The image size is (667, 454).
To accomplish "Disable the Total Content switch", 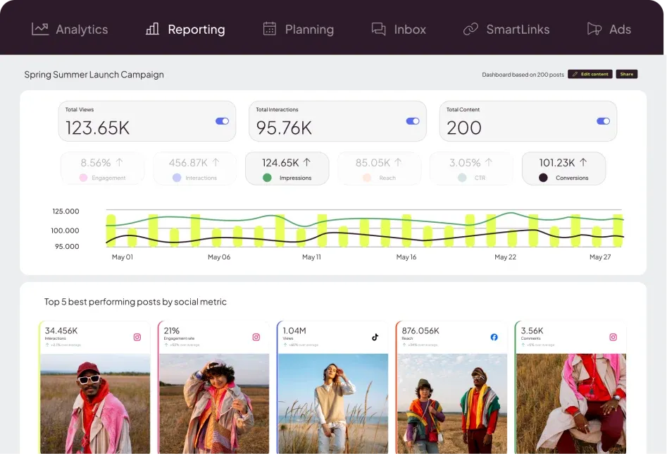I will click(603, 121).
